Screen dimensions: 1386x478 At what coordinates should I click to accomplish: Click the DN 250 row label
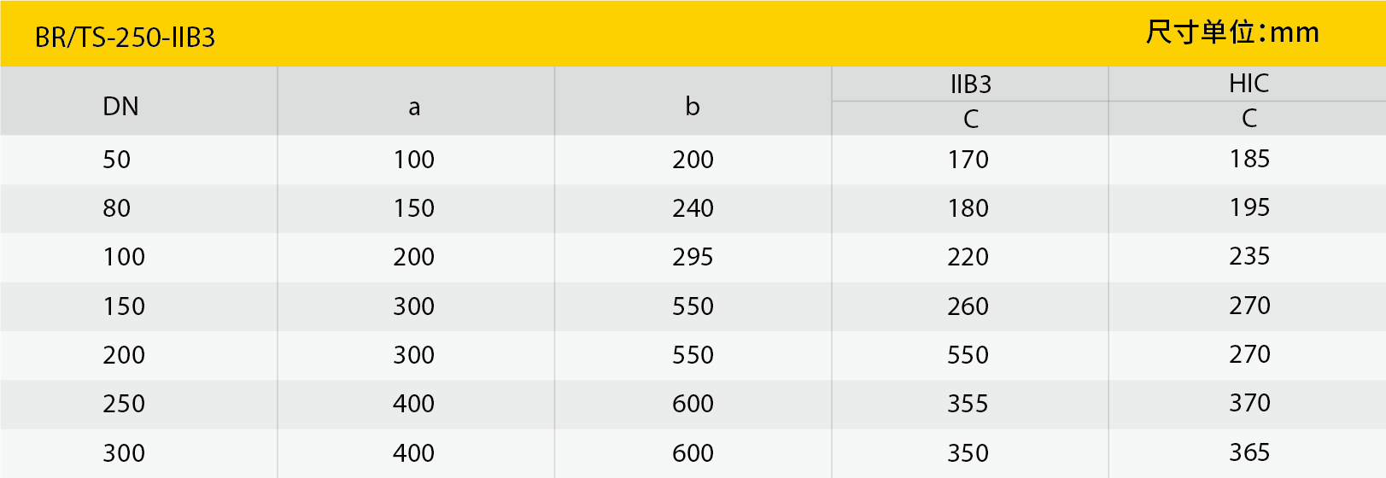pos(124,404)
